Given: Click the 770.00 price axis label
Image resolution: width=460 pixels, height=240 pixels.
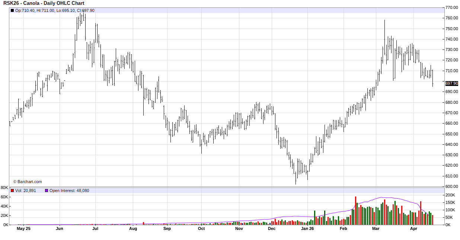Looking at the screenshot, I should 451,7.
